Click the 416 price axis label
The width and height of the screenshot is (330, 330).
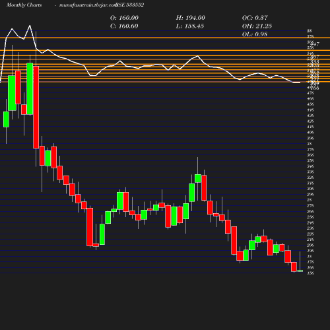point(310,127)
